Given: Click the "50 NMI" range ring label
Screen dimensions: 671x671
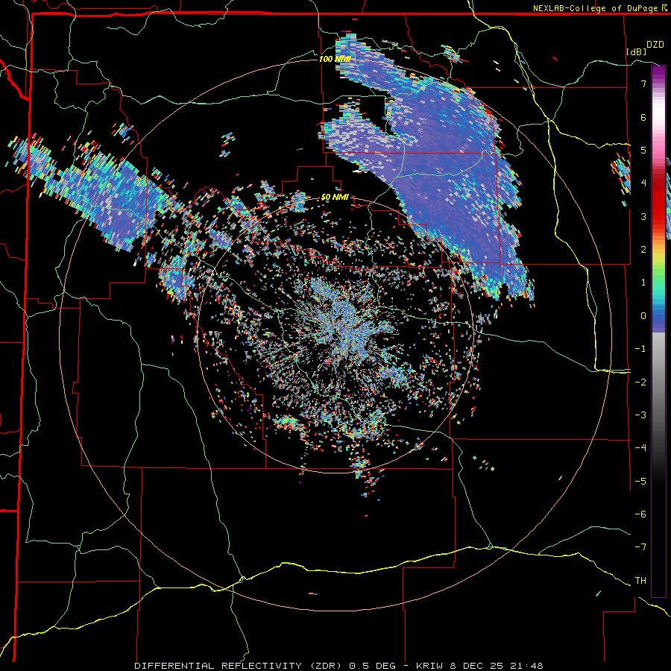Looking at the screenshot, I should pyautogui.click(x=335, y=197).
